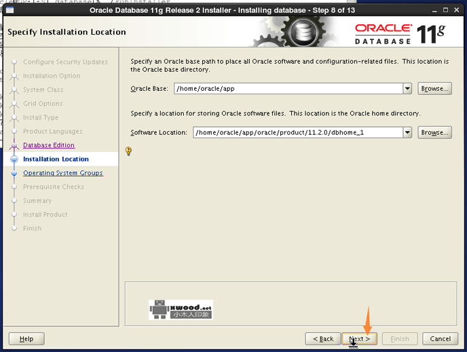Click into the Oracle Base path field

(288, 89)
